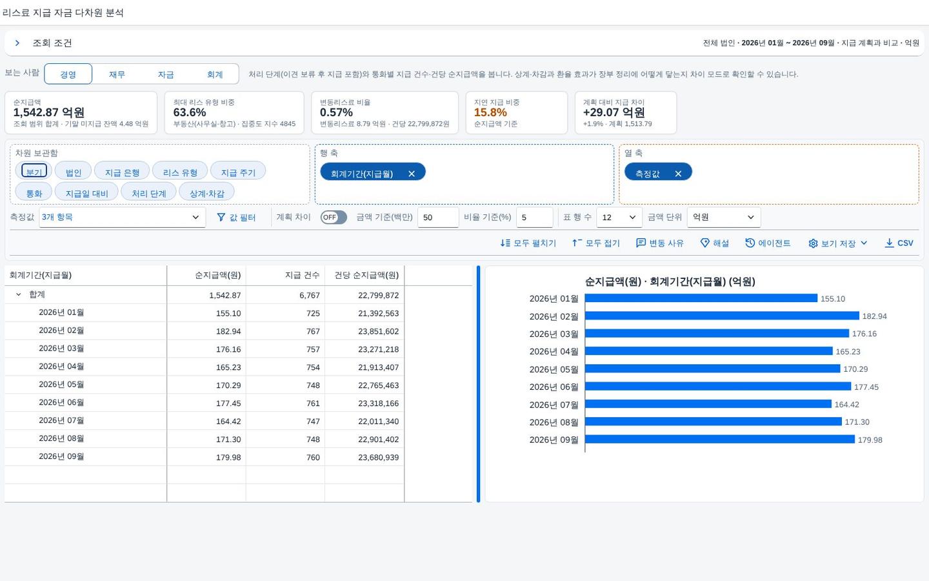
Task: Switch to the 경영 viewer tab
Action: pos(68,74)
